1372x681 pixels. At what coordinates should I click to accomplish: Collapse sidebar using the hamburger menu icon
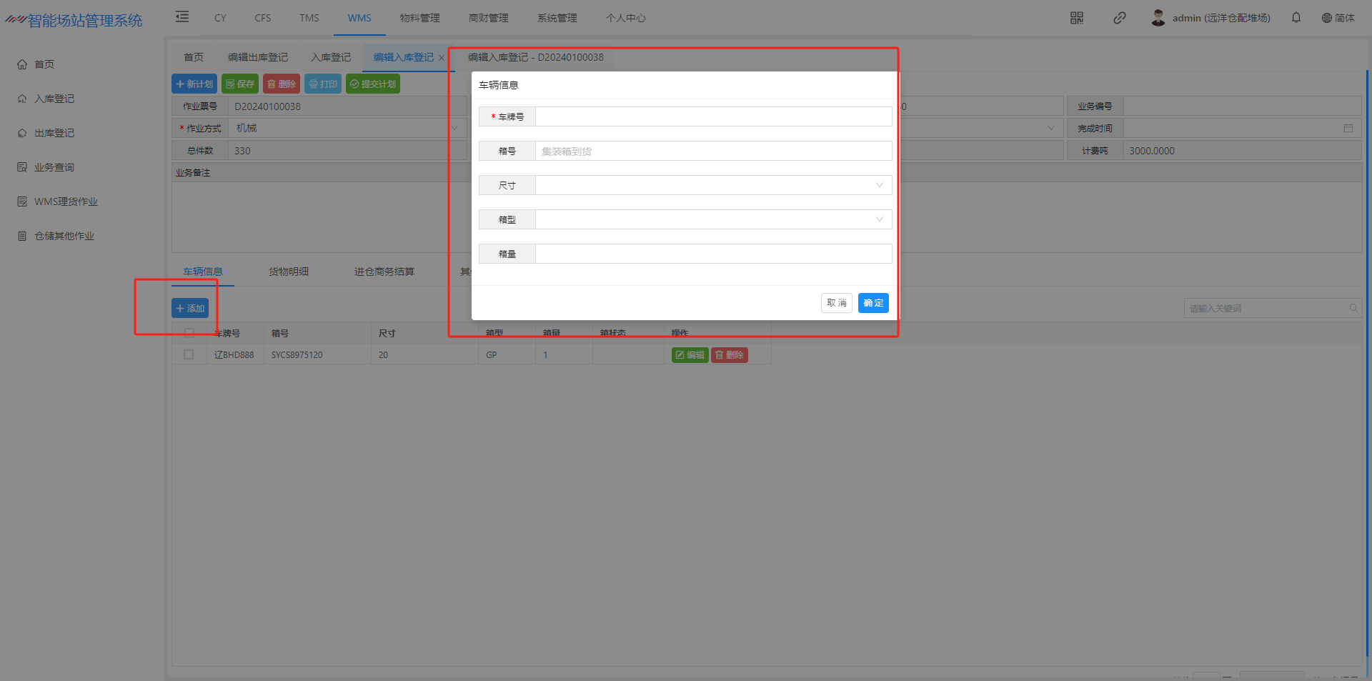point(182,17)
